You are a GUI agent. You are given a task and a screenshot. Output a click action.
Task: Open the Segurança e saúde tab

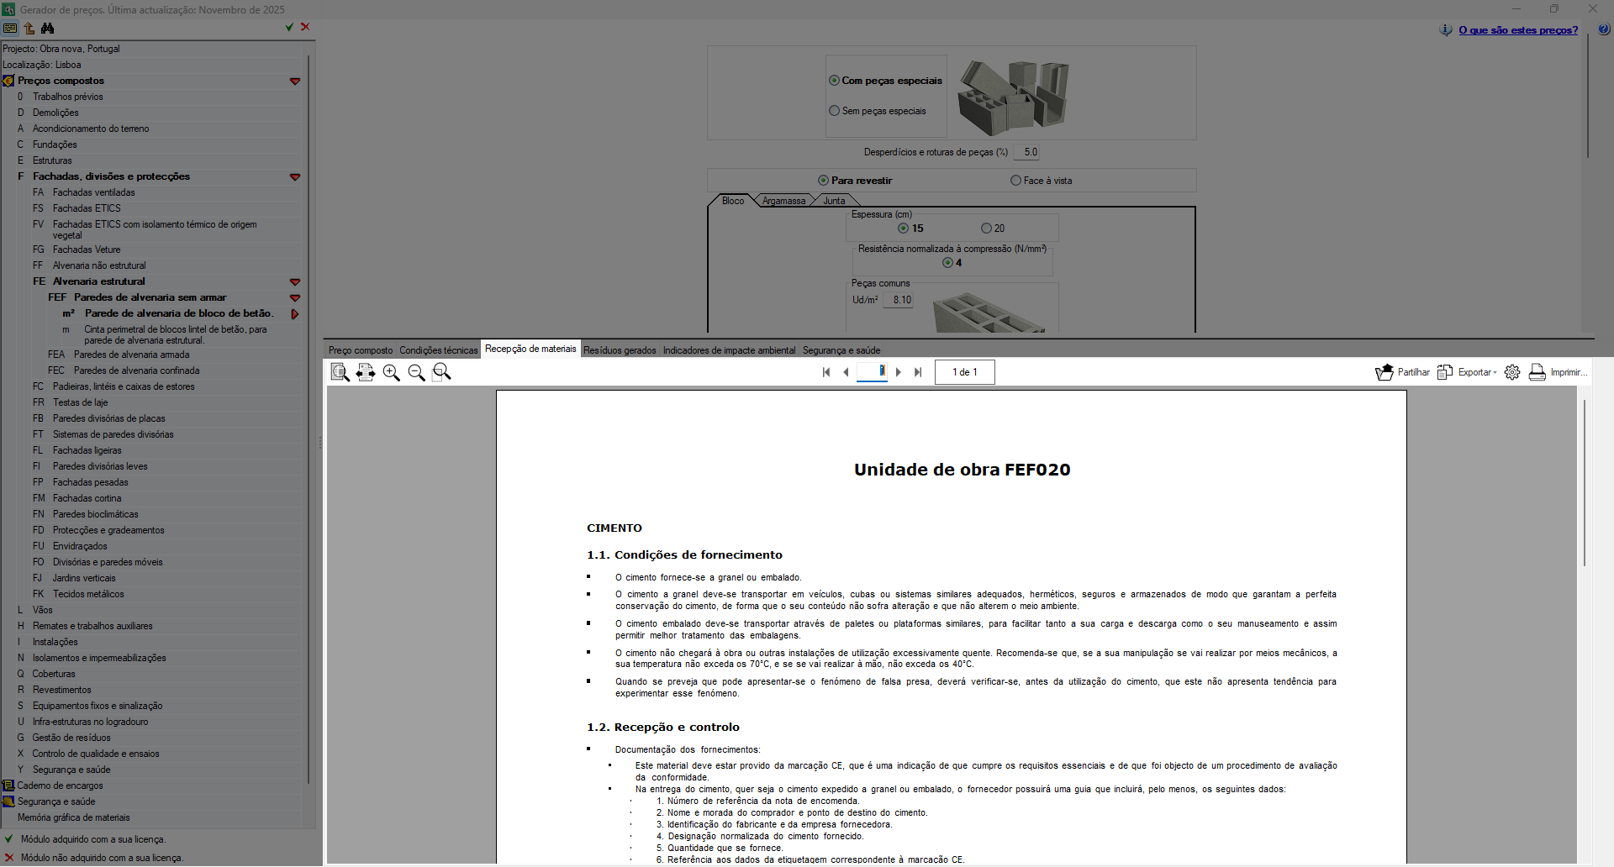[x=841, y=350]
